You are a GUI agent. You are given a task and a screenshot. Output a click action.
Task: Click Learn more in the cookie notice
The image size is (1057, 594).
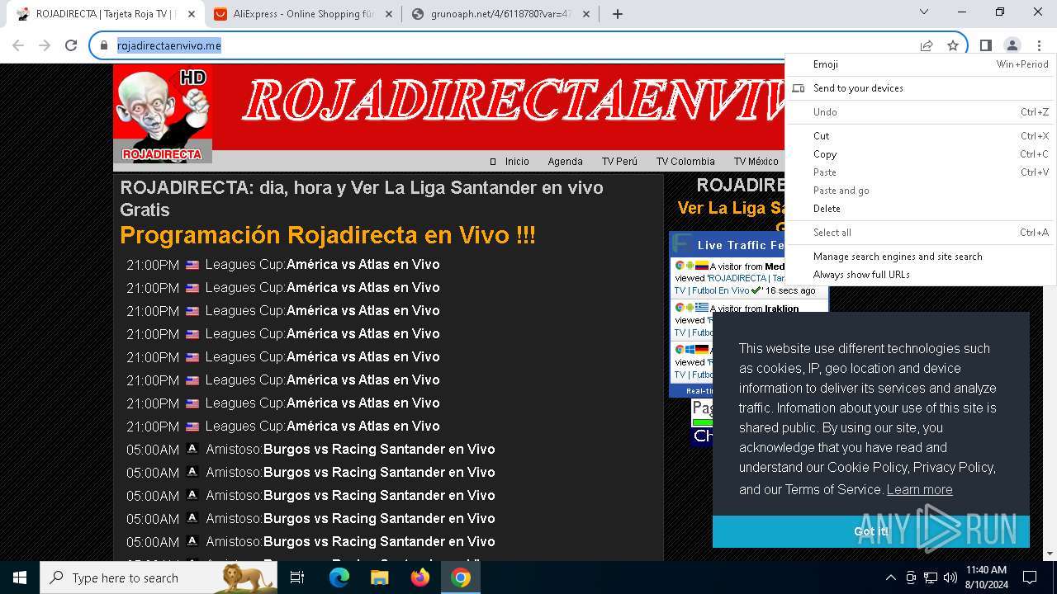click(919, 489)
